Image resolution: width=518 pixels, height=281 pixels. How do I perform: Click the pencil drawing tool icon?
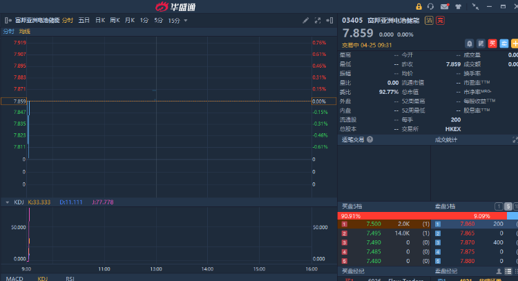[306, 21]
